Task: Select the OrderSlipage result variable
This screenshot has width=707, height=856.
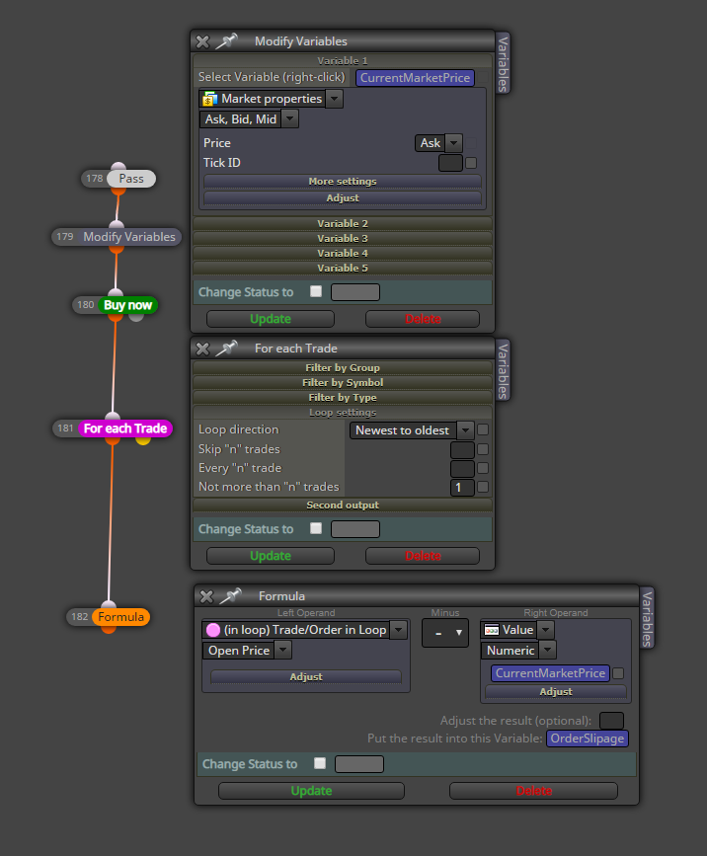Action: coord(588,739)
